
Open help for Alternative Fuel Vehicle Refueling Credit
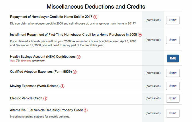[x=86, y=110]
